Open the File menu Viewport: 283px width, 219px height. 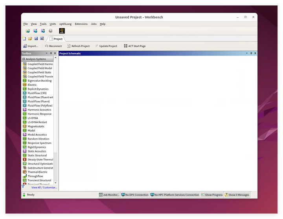pos(26,24)
